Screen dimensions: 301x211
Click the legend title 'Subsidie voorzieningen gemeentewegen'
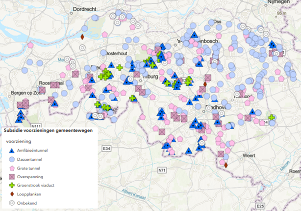pos(47,131)
